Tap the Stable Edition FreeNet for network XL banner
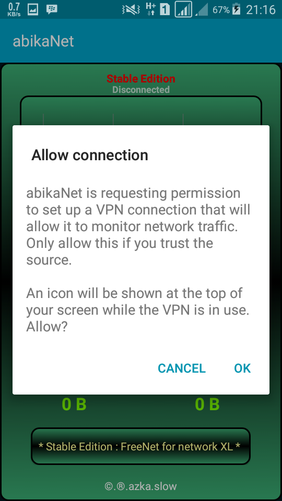The image size is (282, 501). [140, 446]
